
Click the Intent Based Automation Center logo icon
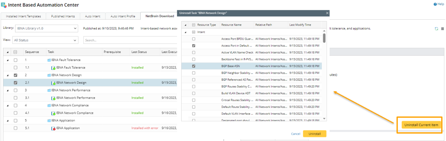point(3,5)
